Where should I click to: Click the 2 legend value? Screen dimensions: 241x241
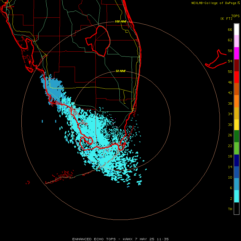coord(231,199)
